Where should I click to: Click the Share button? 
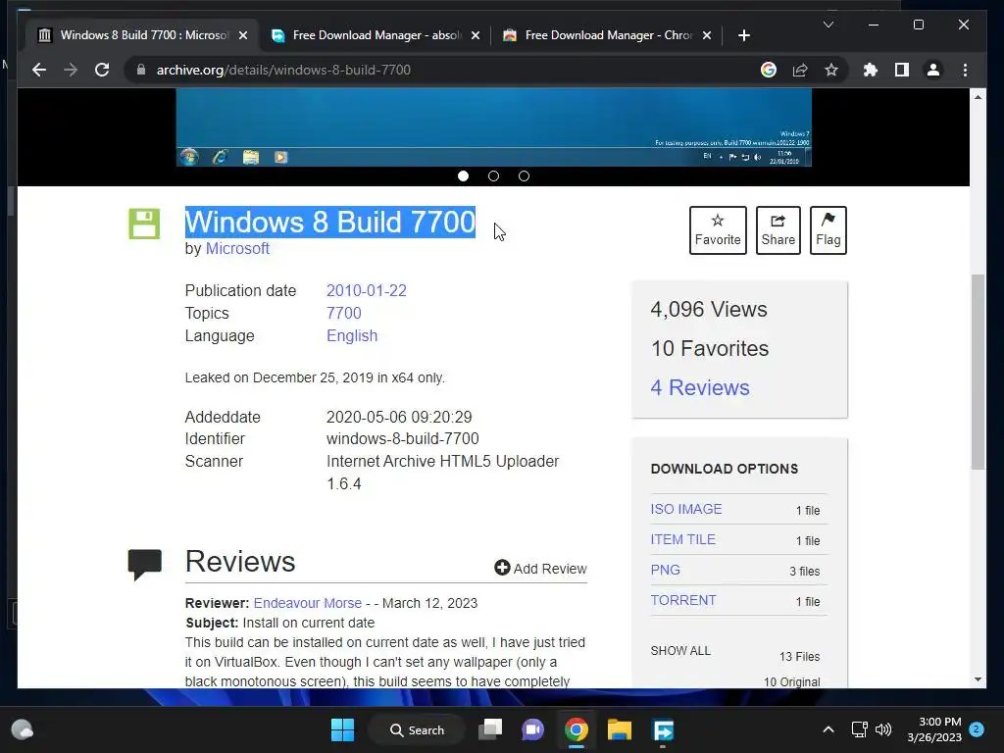tap(778, 229)
